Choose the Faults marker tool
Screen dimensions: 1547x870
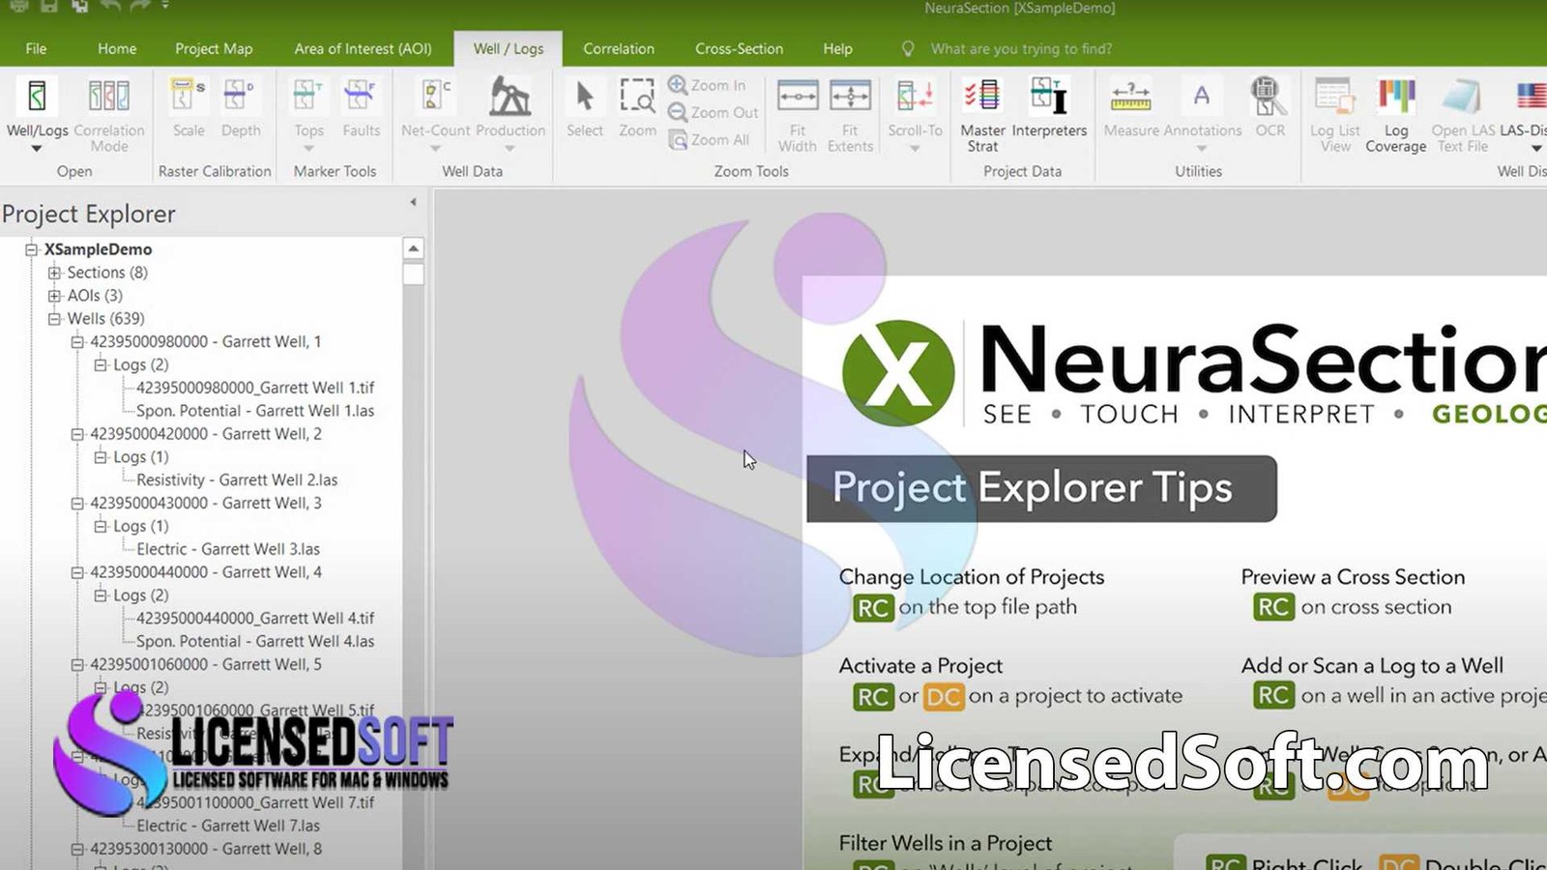point(361,108)
